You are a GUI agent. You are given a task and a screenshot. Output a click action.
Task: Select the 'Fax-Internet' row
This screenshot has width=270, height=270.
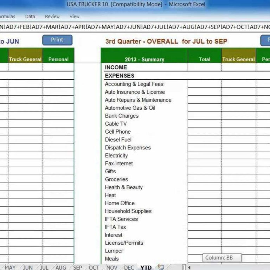119,163
